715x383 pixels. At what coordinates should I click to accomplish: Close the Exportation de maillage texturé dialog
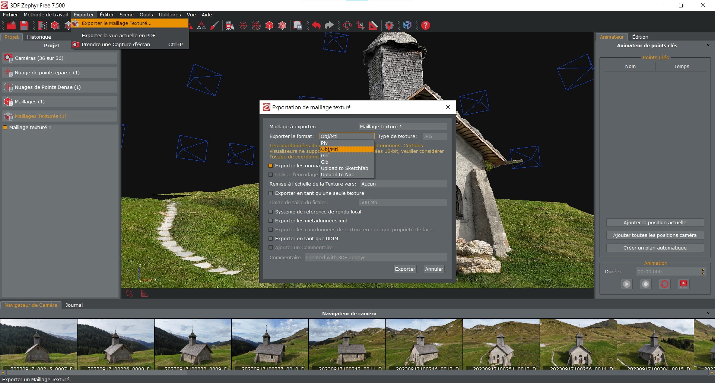pyautogui.click(x=448, y=107)
